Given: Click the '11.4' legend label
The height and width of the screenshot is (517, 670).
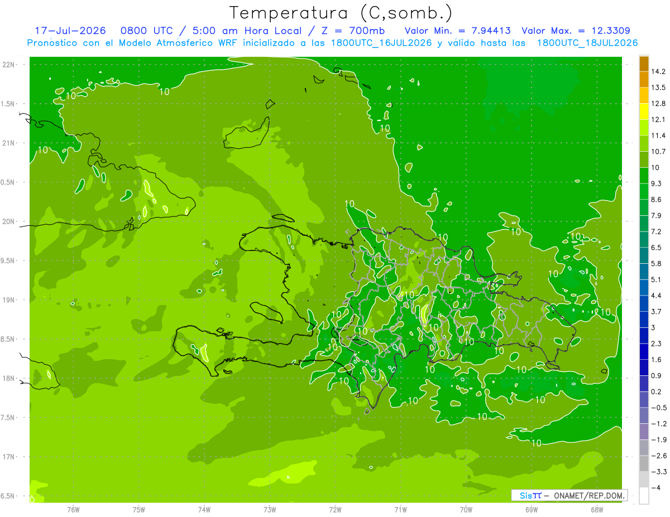Looking at the screenshot, I should [x=659, y=136].
